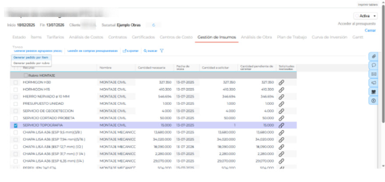This screenshot has width=385, height=182.
Task: Choose Generar pedido por rubro option
Action: point(31,63)
